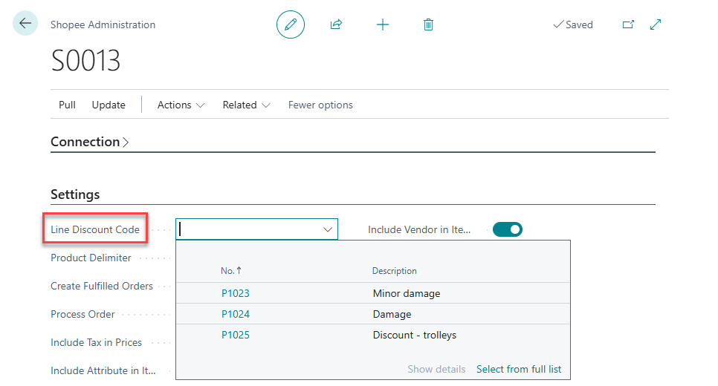Click Select from full list link
Image resolution: width=718 pixels, height=386 pixels.
(519, 369)
